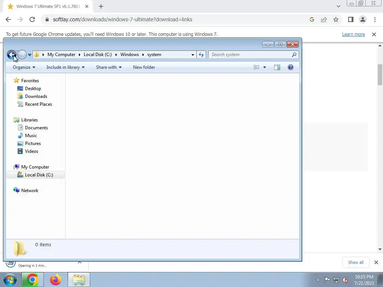The image size is (383, 287).
Task: Launch Firefox from the taskbar
Action: [56, 280]
